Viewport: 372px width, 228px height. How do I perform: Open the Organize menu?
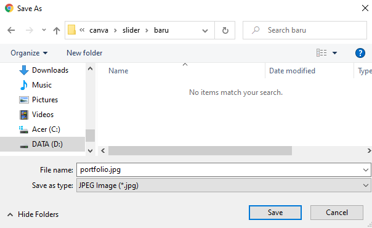pos(29,53)
